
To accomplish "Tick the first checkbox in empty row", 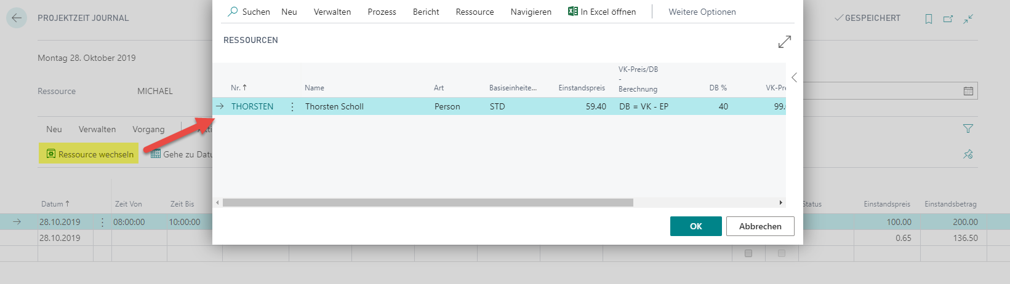I will (748, 253).
